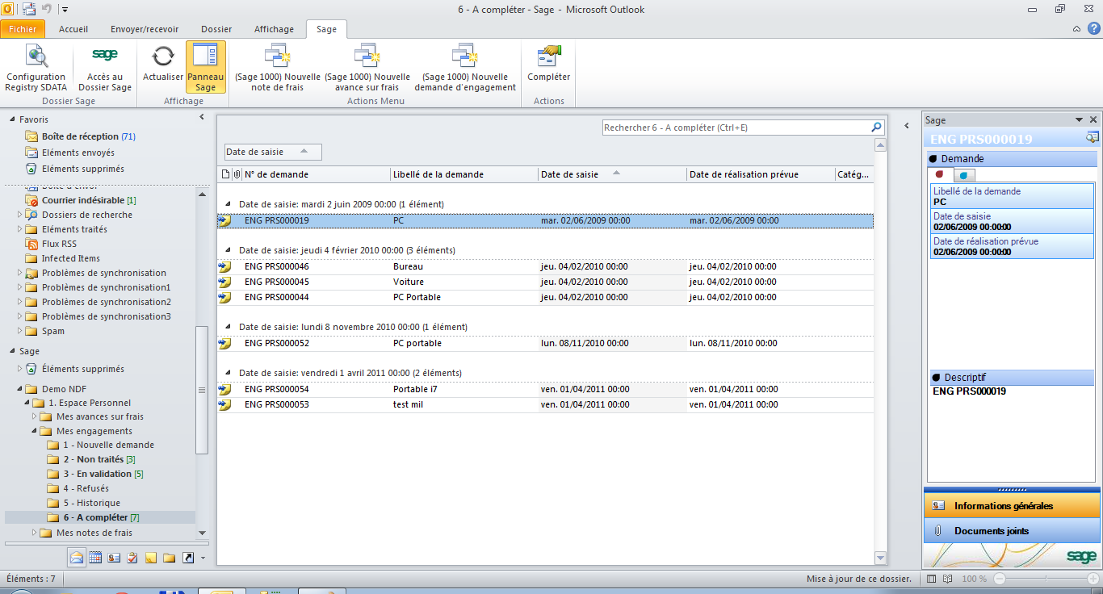Collapse the vendredi 1 avril 2011 group
Image resolution: width=1103 pixels, height=594 pixels.
coord(227,373)
